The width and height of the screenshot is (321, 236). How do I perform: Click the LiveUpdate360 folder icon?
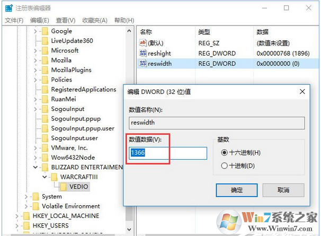(x=45, y=41)
